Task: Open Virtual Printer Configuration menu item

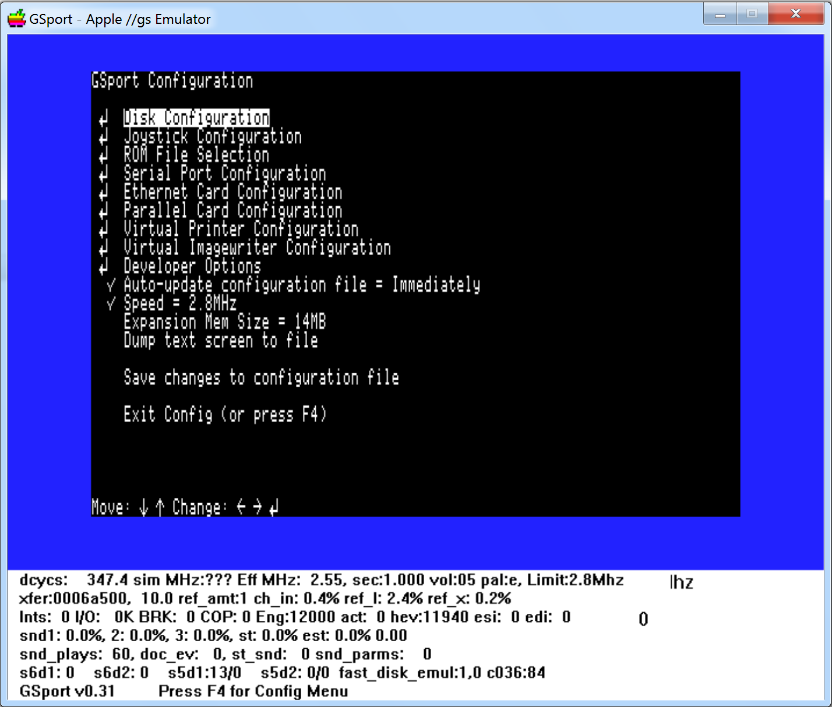Action: [241, 230]
